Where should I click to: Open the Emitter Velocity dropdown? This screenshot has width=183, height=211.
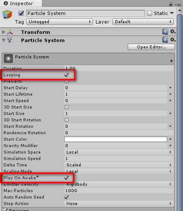119,184
